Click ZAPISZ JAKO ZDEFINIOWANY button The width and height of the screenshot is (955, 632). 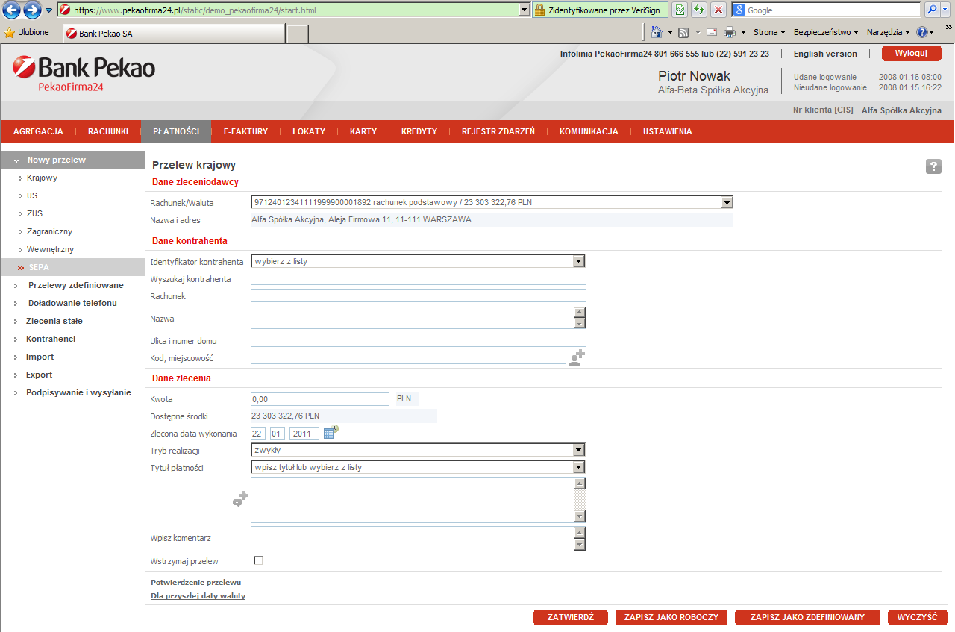tap(807, 617)
